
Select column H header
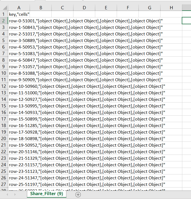[171, 8]
